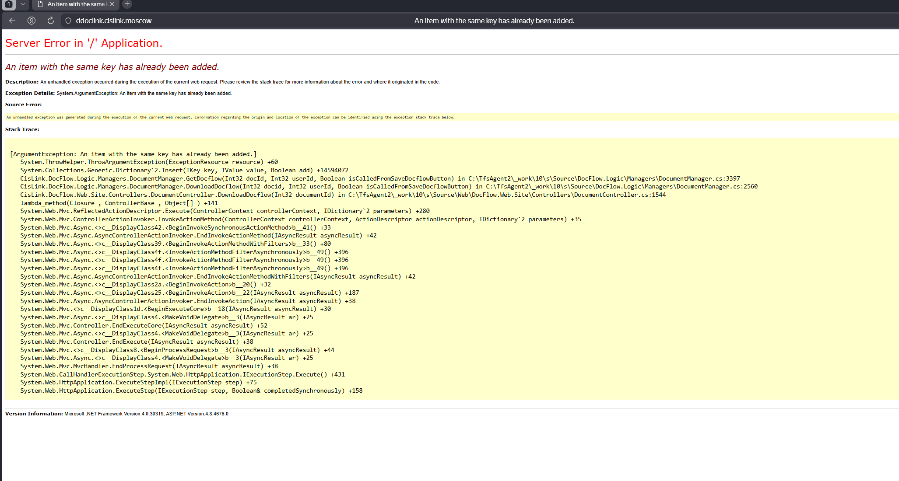The width and height of the screenshot is (899, 481).
Task: Select the 'An item with the same' tab
Action: [76, 4]
